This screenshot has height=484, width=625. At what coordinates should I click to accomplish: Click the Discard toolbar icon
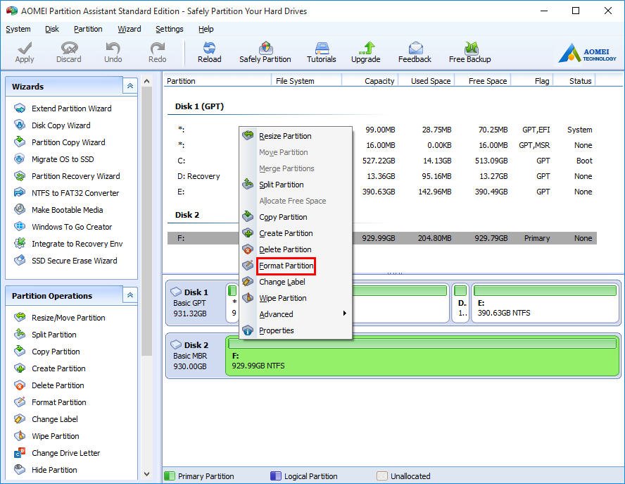tap(68, 52)
